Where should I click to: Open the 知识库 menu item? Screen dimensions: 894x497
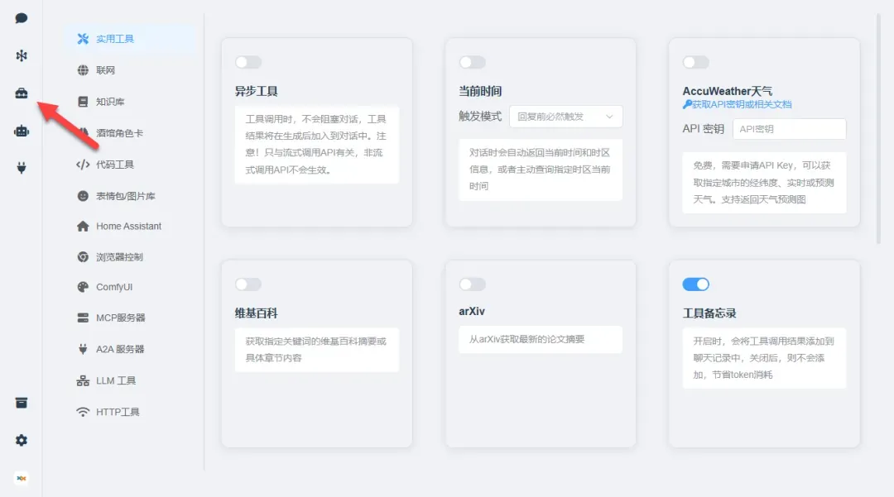click(x=130, y=102)
